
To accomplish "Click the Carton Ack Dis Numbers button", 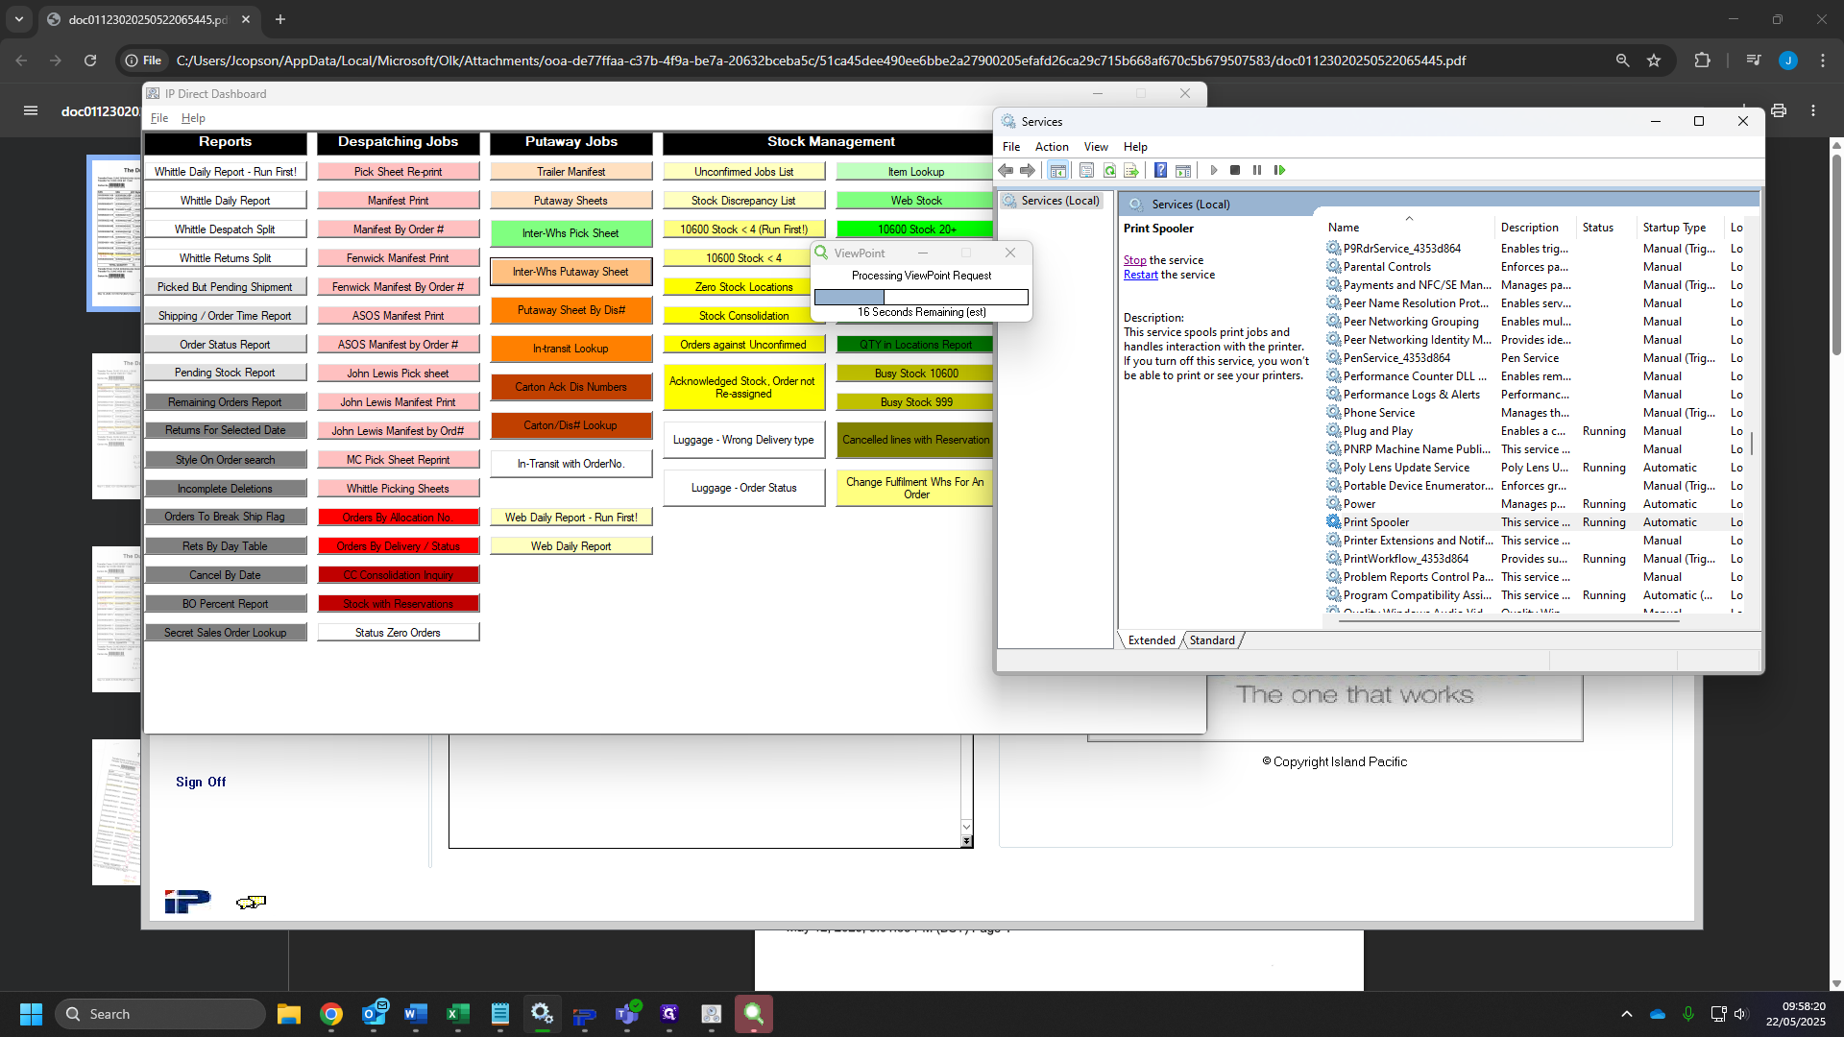I will (x=570, y=387).
